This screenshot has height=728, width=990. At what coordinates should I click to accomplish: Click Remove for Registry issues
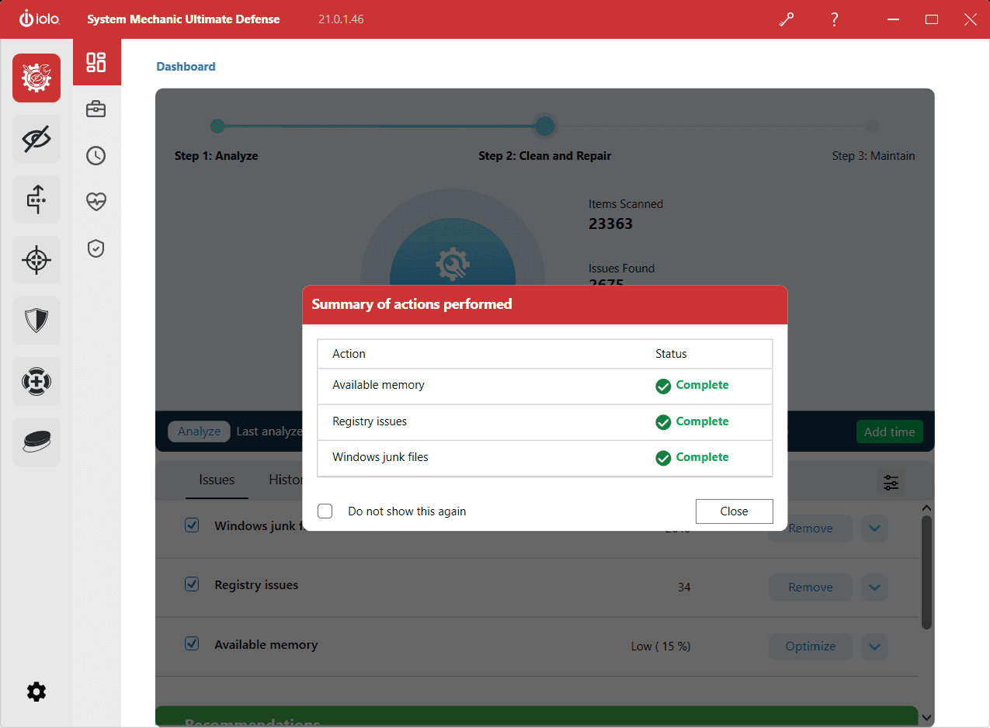pyautogui.click(x=811, y=588)
